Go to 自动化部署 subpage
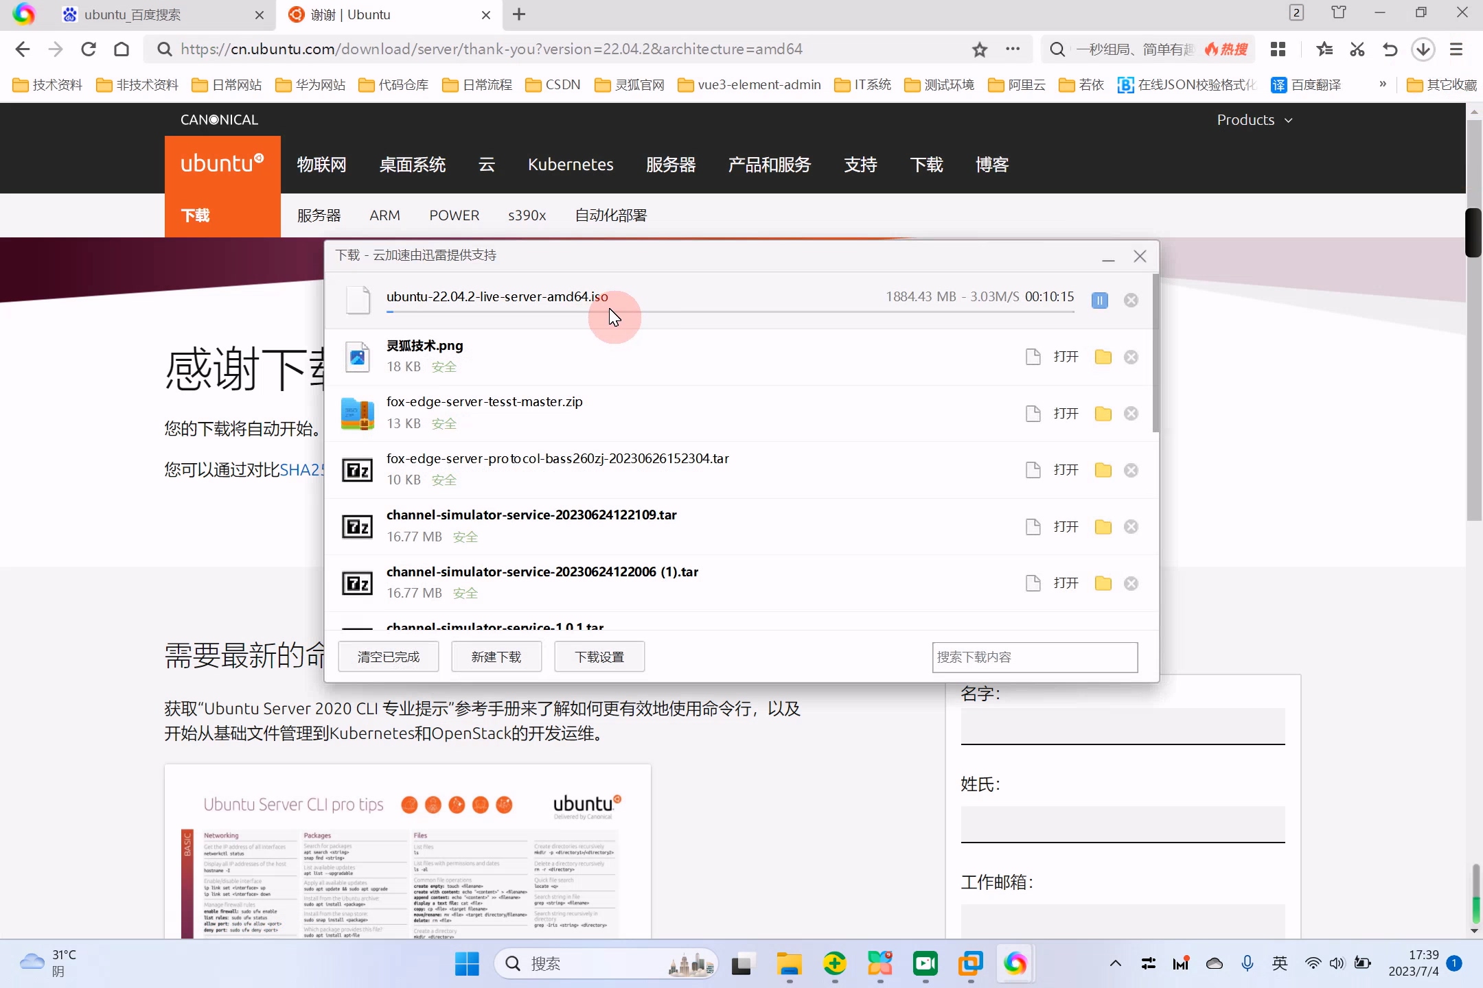 tap(611, 215)
